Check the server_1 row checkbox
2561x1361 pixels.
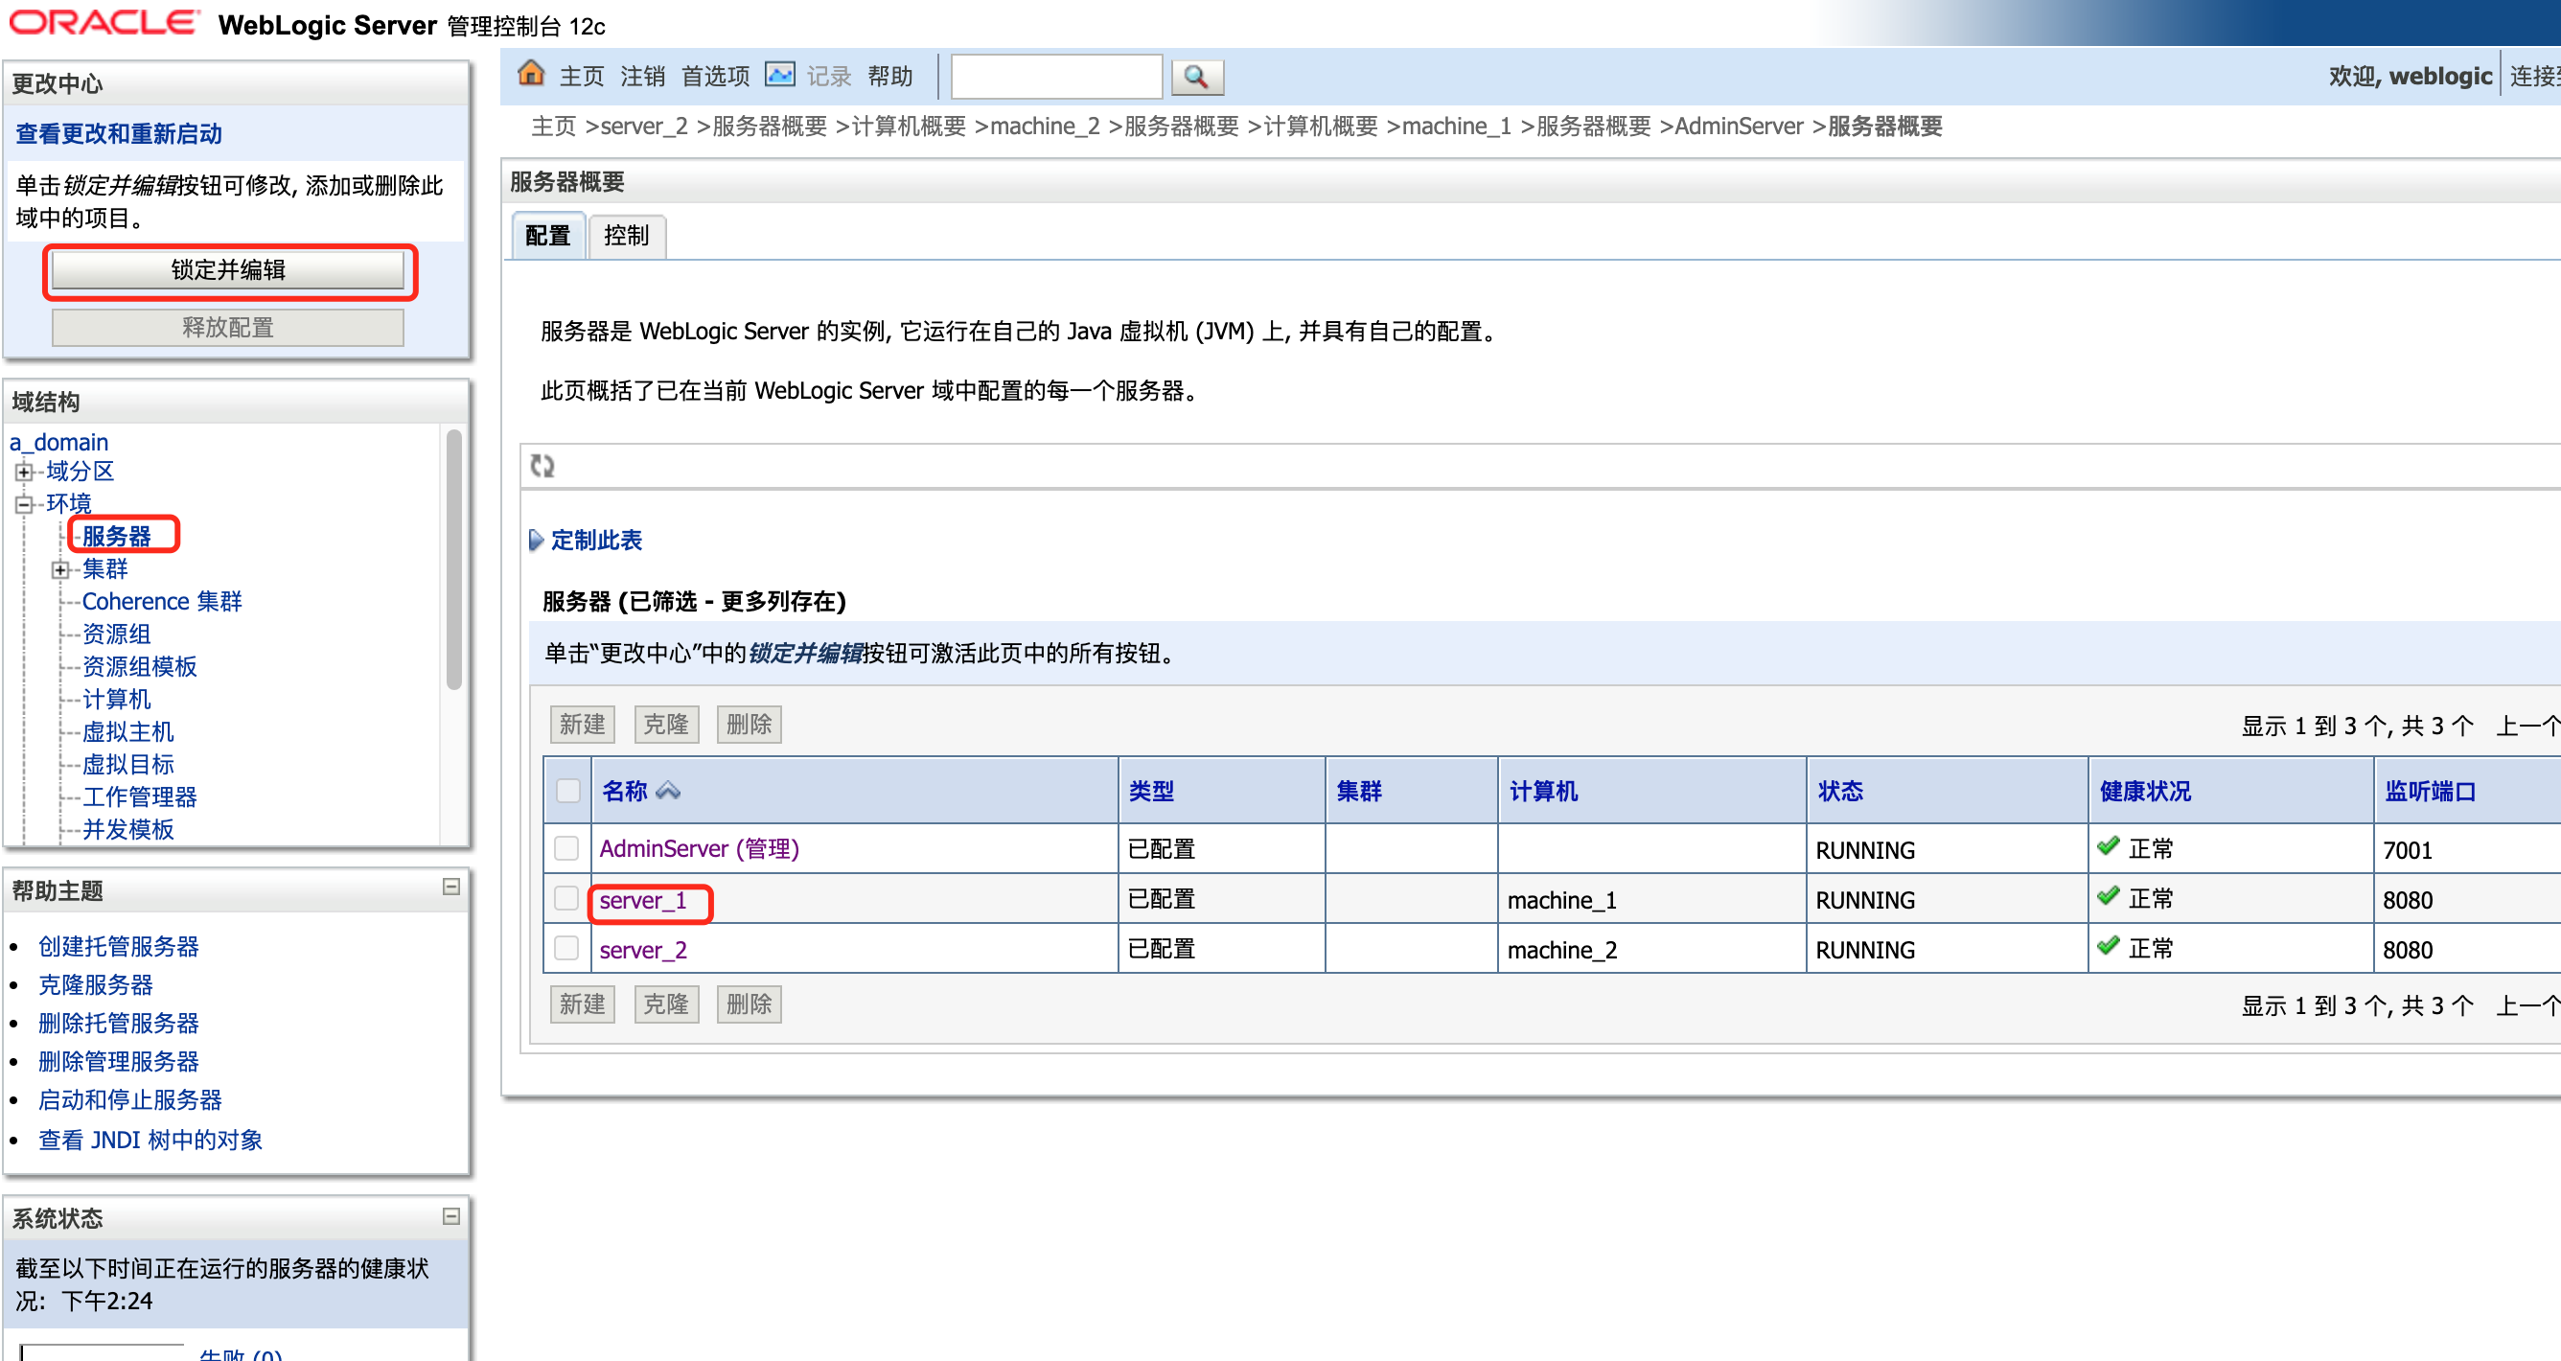tap(566, 899)
